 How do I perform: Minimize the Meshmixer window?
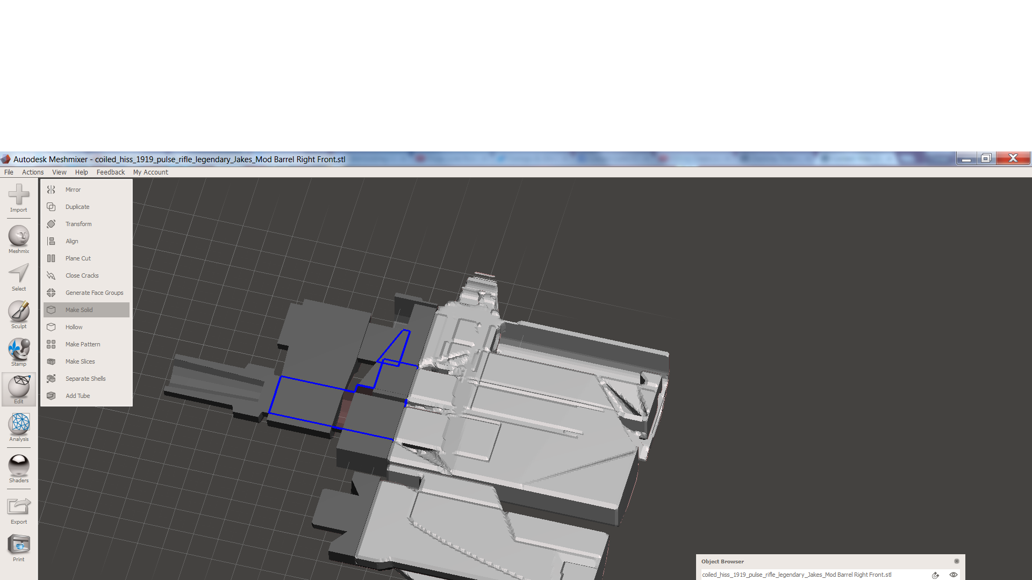click(966, 158)
